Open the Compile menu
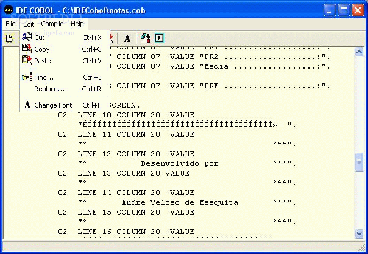This screenshot has height=254, width=368. 52,24
